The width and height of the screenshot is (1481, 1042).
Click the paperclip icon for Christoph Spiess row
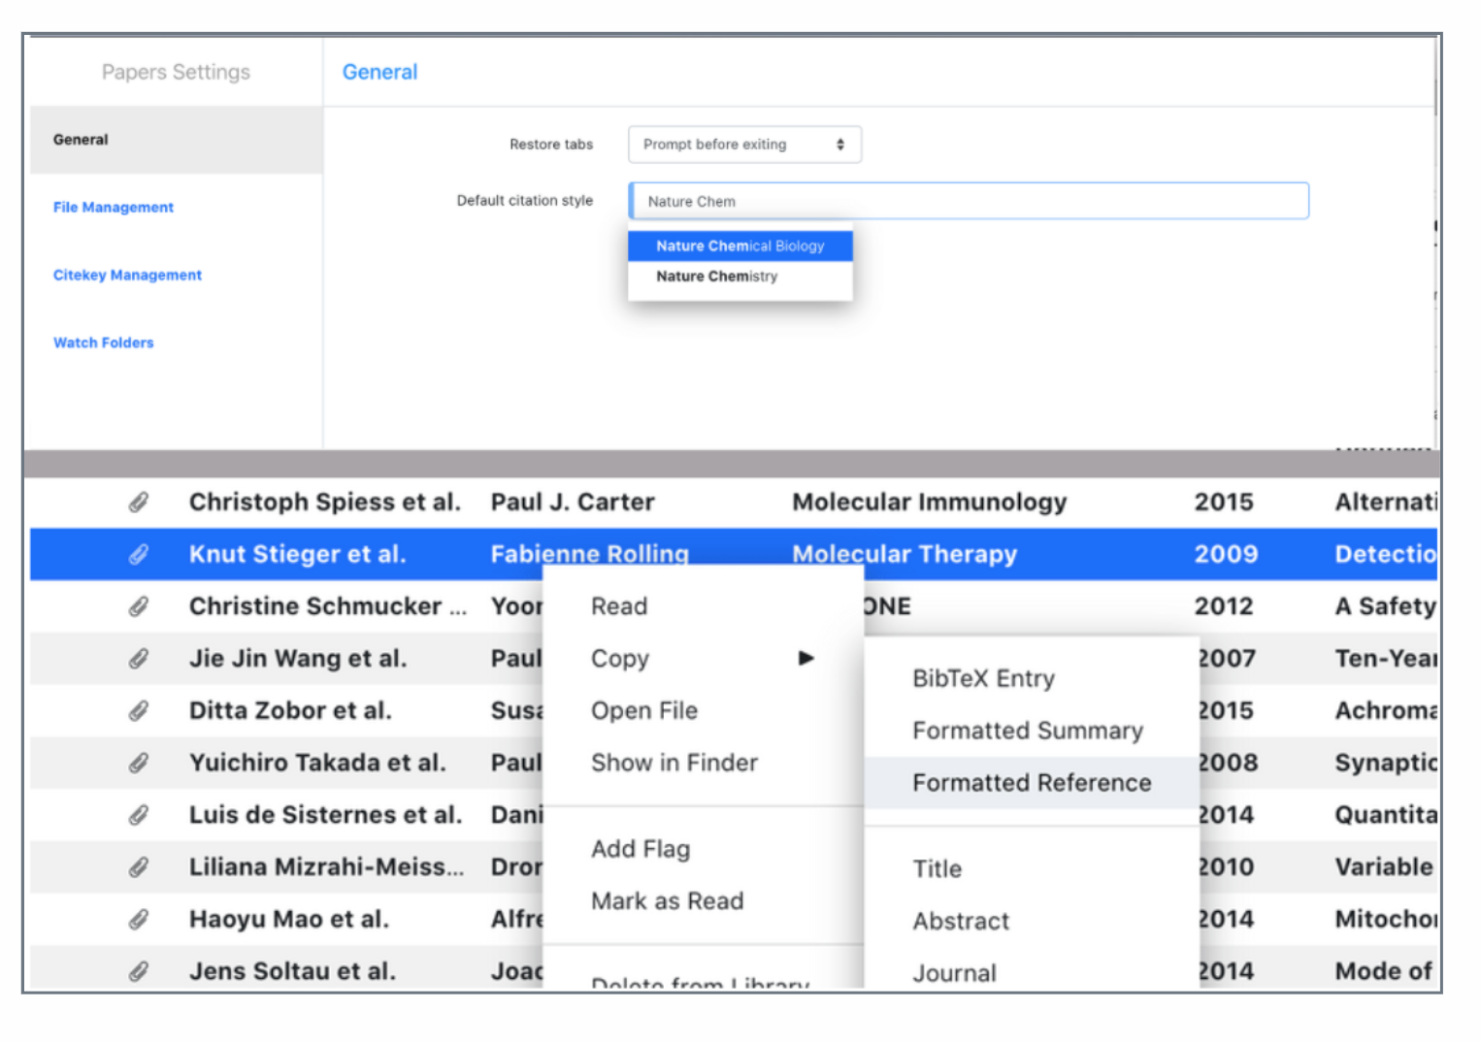coord(139,502)
